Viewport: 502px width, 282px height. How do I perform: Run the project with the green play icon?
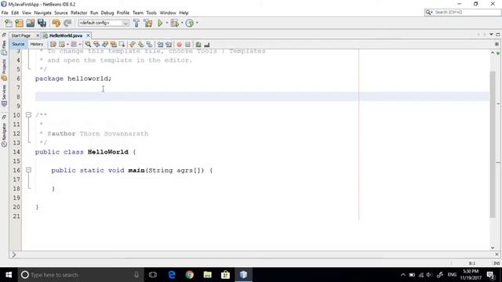click(160, 23)
